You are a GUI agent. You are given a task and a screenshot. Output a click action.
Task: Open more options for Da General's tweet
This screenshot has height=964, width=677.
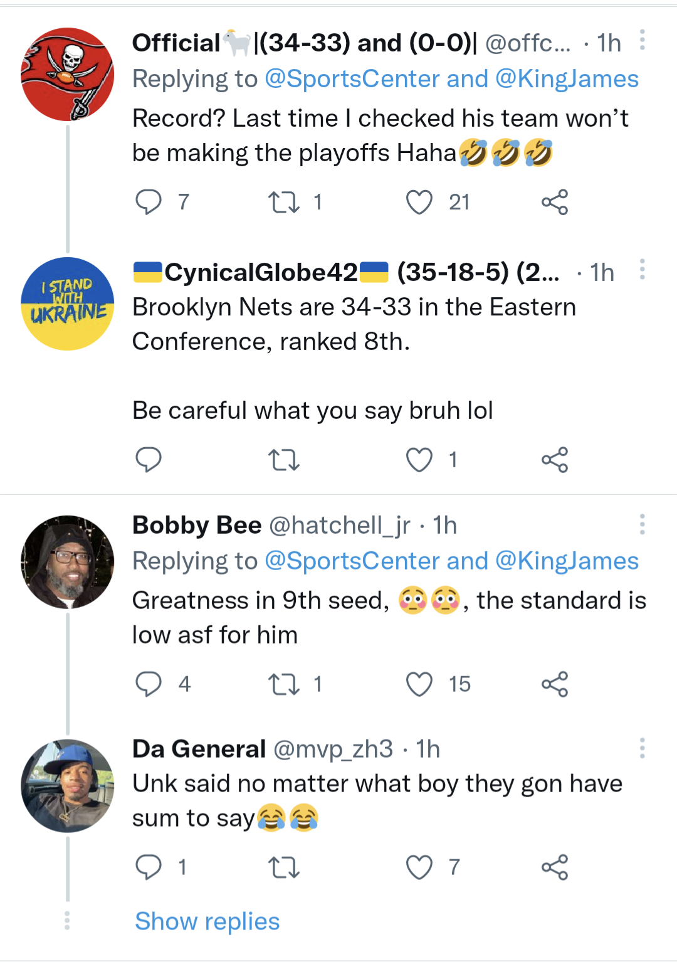tap(642, 748)
